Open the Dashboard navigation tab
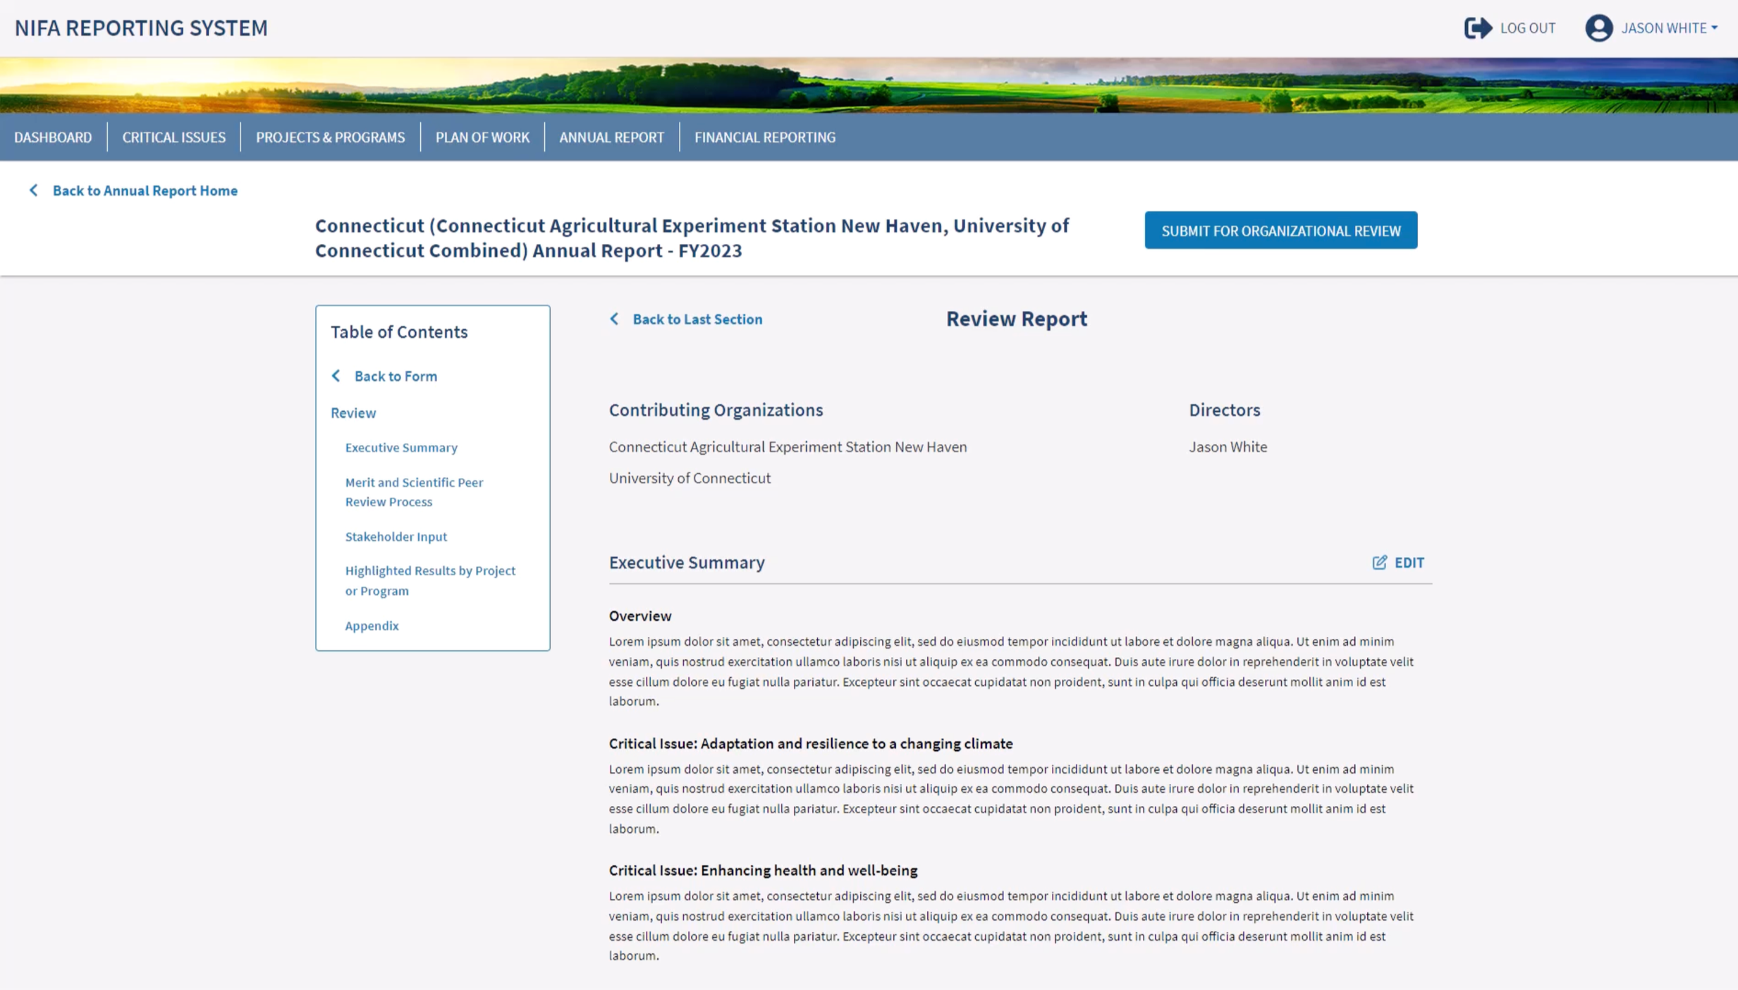 coord(53,137)
